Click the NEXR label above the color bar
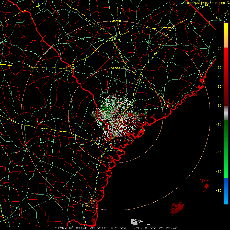The height and width of the screenshot is (230, 230). coord(225,15)
